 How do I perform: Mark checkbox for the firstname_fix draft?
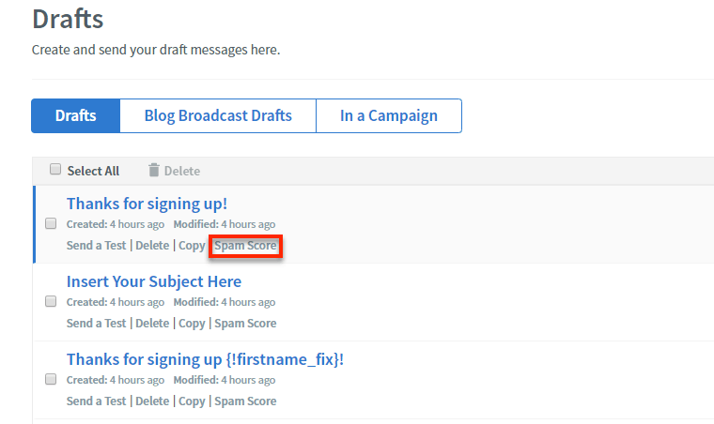point(51,380)
